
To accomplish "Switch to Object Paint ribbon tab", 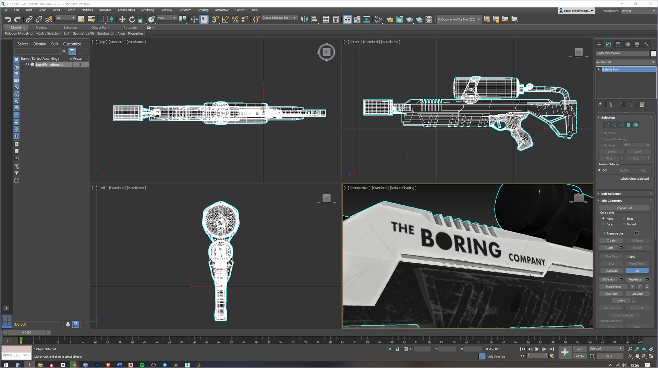I will 100,27.
